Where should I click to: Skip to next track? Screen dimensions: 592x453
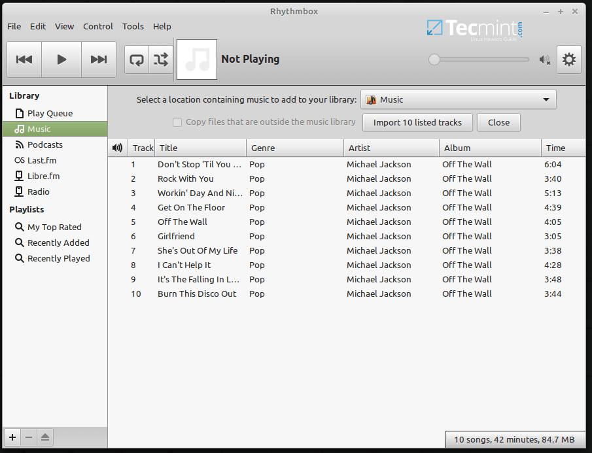(x=99, y=59)
